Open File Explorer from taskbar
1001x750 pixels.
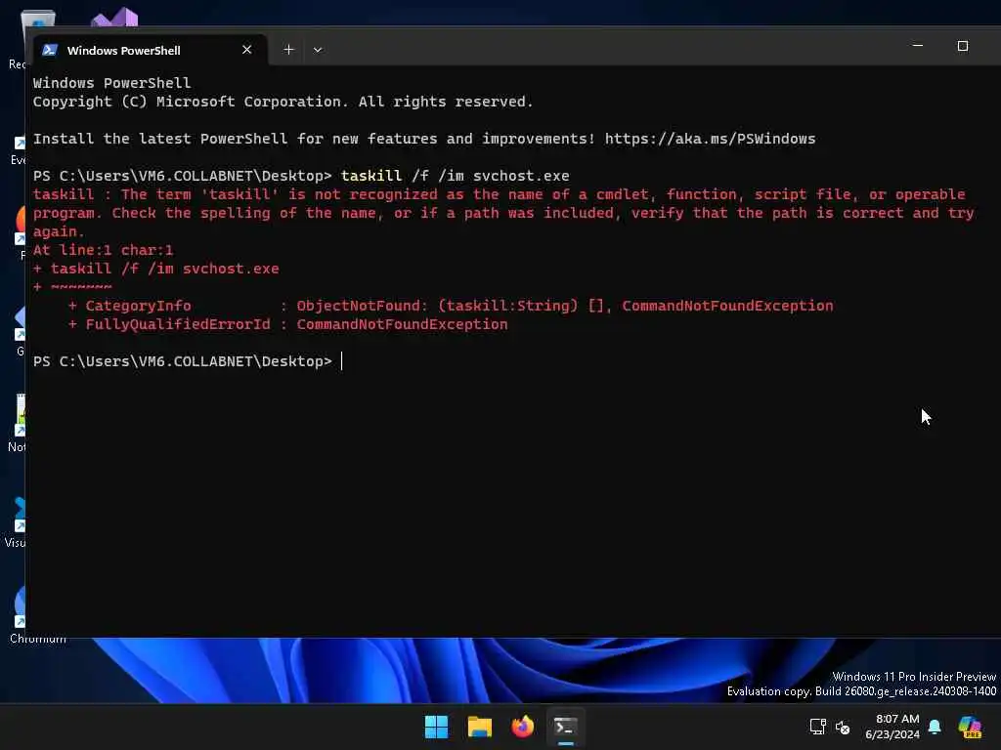tap(479, 727)
